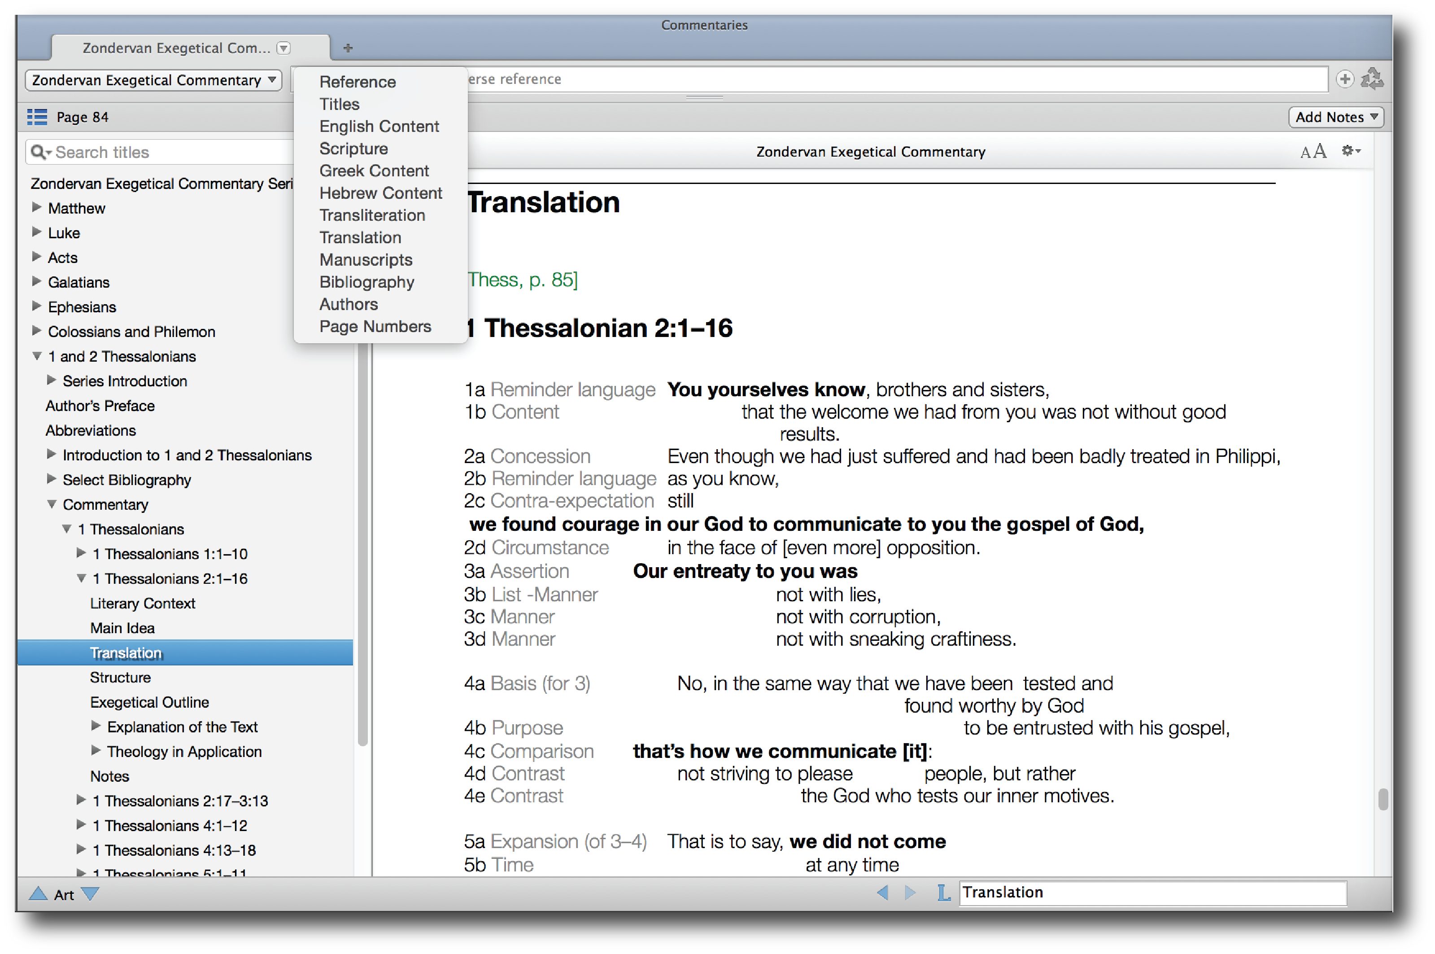
Task: Open a new tab with plus
Action: point(348,48)
